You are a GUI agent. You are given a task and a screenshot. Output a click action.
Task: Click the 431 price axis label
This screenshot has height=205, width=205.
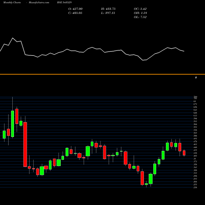tap(195, 150)
